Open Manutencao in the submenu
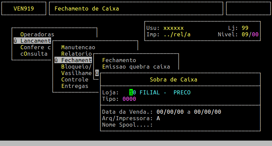 (x=78, y=47)
